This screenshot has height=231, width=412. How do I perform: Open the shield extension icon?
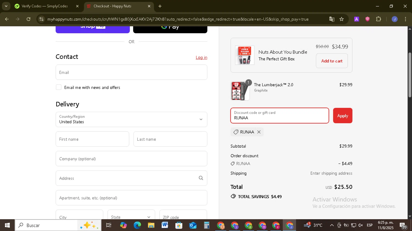[368, 19]
